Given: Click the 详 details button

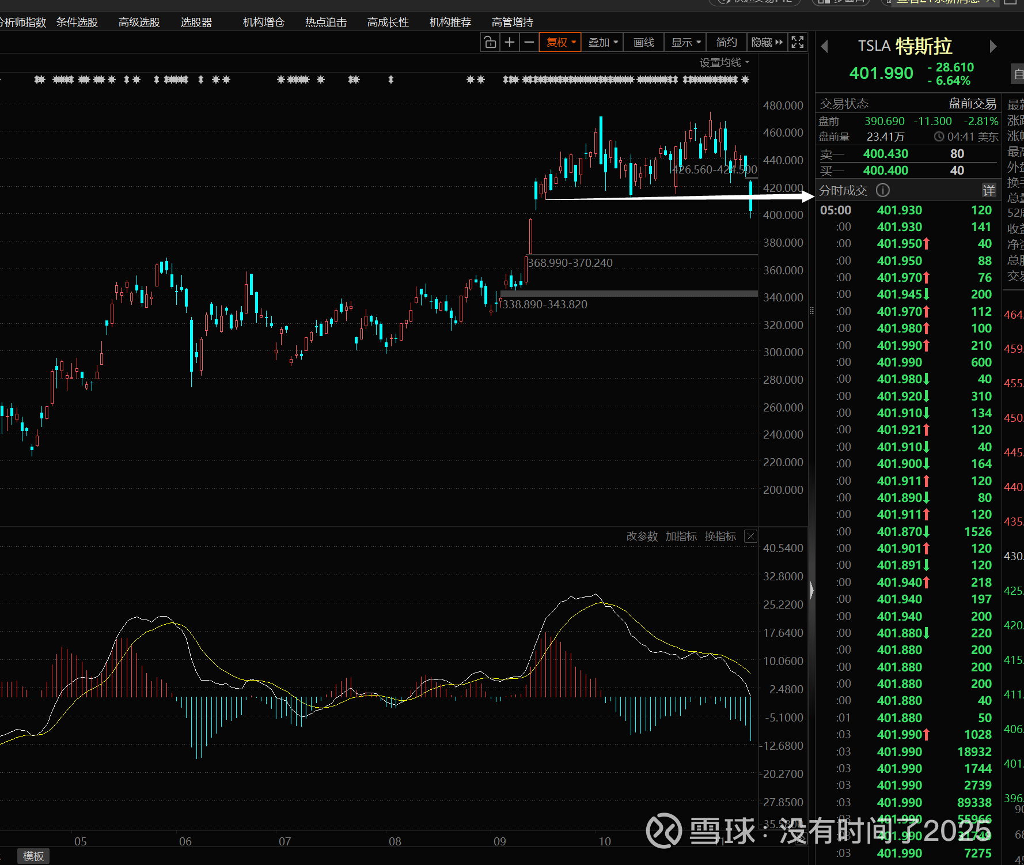Looking at the screenshot, I should 989,190.
